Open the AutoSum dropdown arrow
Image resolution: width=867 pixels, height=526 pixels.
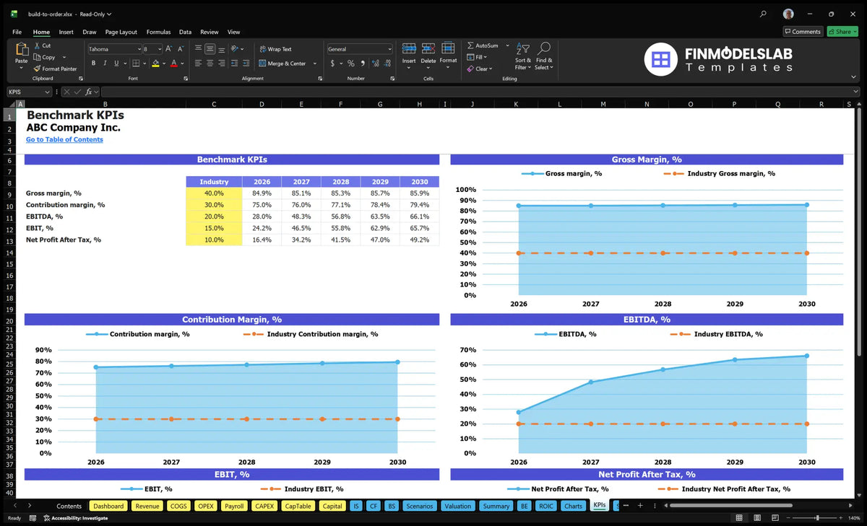[507, 45]
